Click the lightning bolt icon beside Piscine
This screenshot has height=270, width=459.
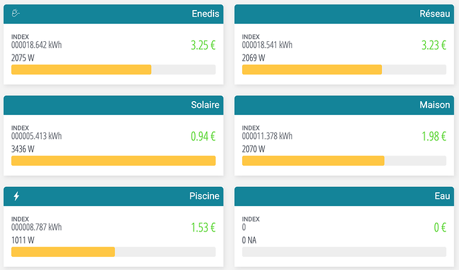pyautogui.click(x=17, y=196)
